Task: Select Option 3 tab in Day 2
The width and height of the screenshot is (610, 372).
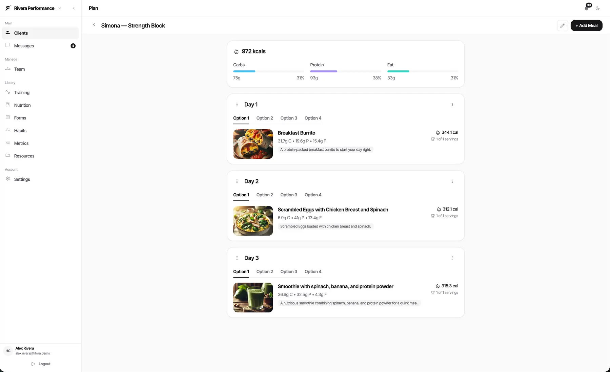Action: 289,195
